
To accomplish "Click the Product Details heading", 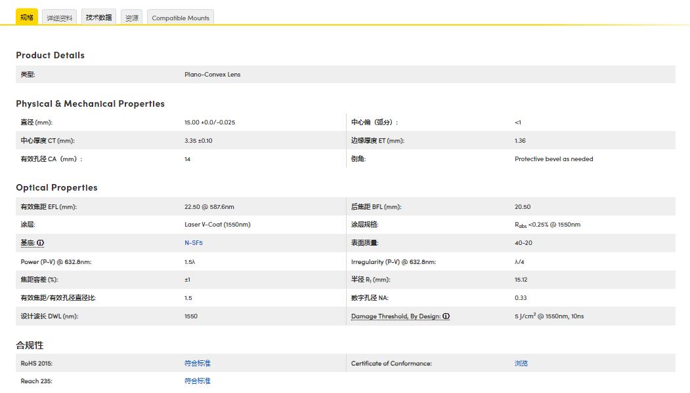I will (x=50, y=55).
